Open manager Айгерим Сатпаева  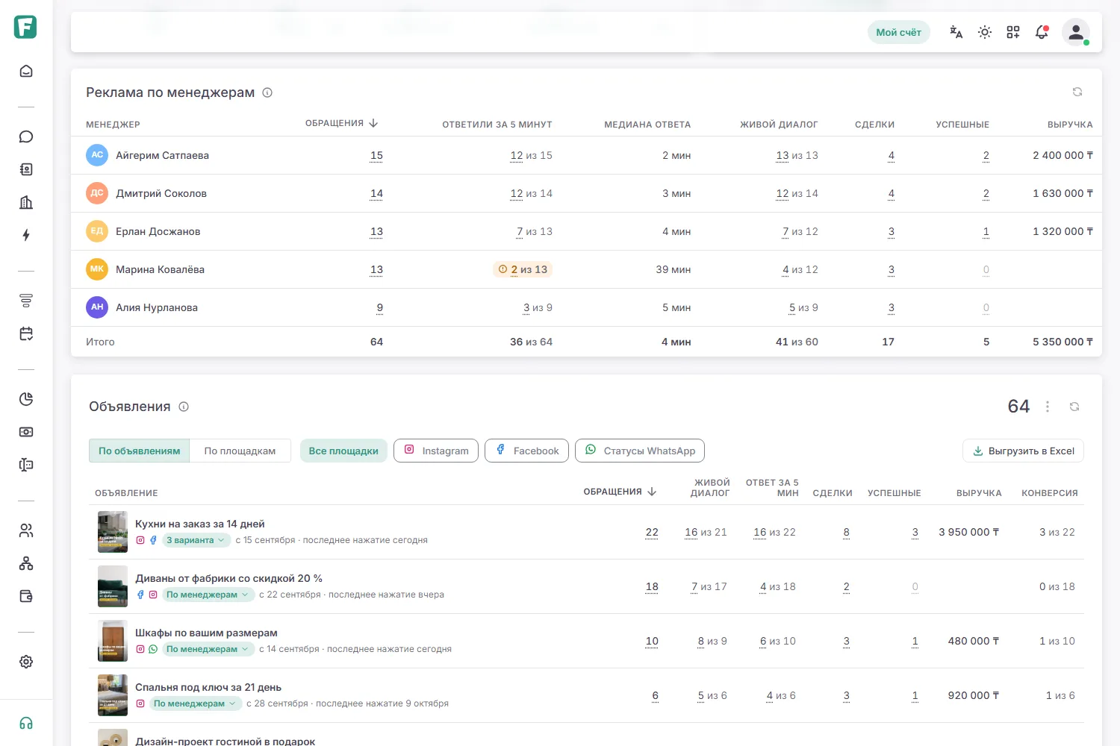pyautogui.click(x=162, y=155)
